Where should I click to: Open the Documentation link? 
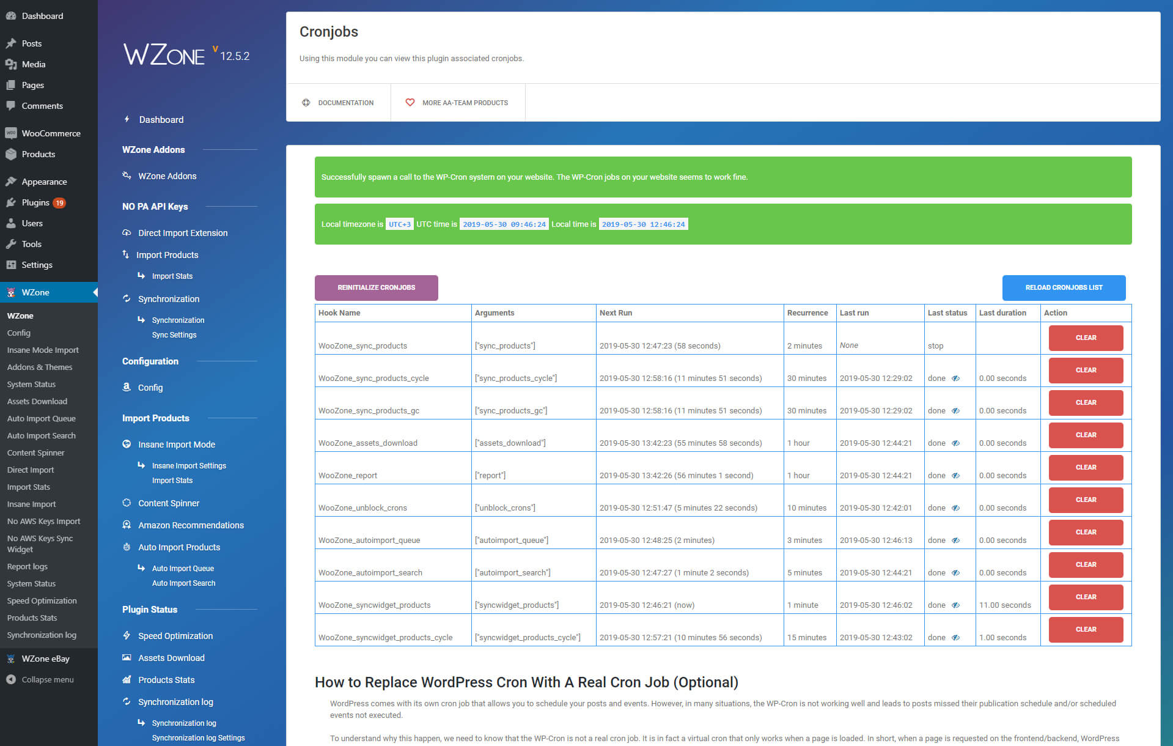(x=338, y=103)
